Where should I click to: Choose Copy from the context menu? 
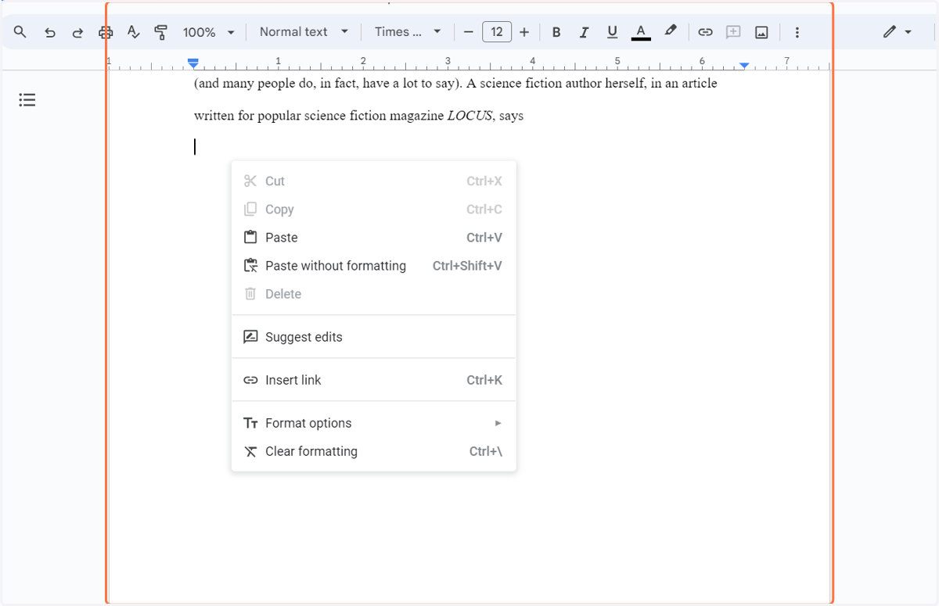coord(374,210)
